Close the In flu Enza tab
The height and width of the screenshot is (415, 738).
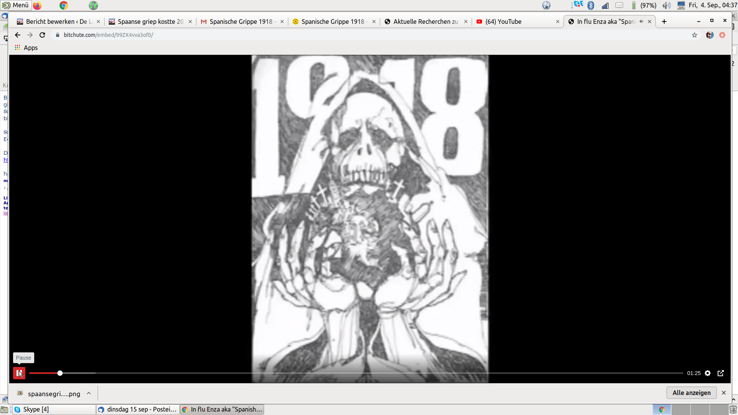point(650,22)
